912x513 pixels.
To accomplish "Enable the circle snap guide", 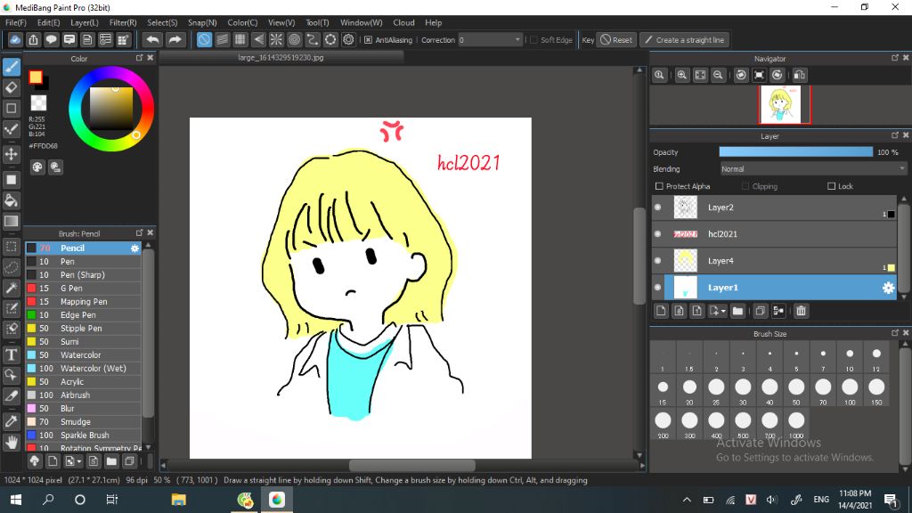I will pos(294,39).
